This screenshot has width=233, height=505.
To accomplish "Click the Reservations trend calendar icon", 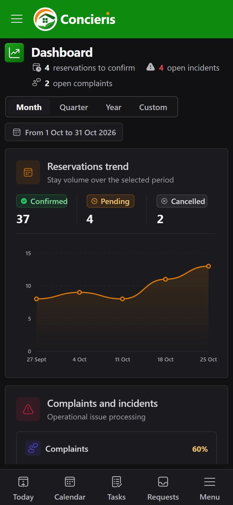I will 28,172.
